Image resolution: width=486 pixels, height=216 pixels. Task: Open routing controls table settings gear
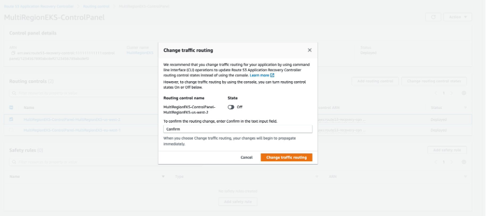pyautogui.click(x=464, y=93)
